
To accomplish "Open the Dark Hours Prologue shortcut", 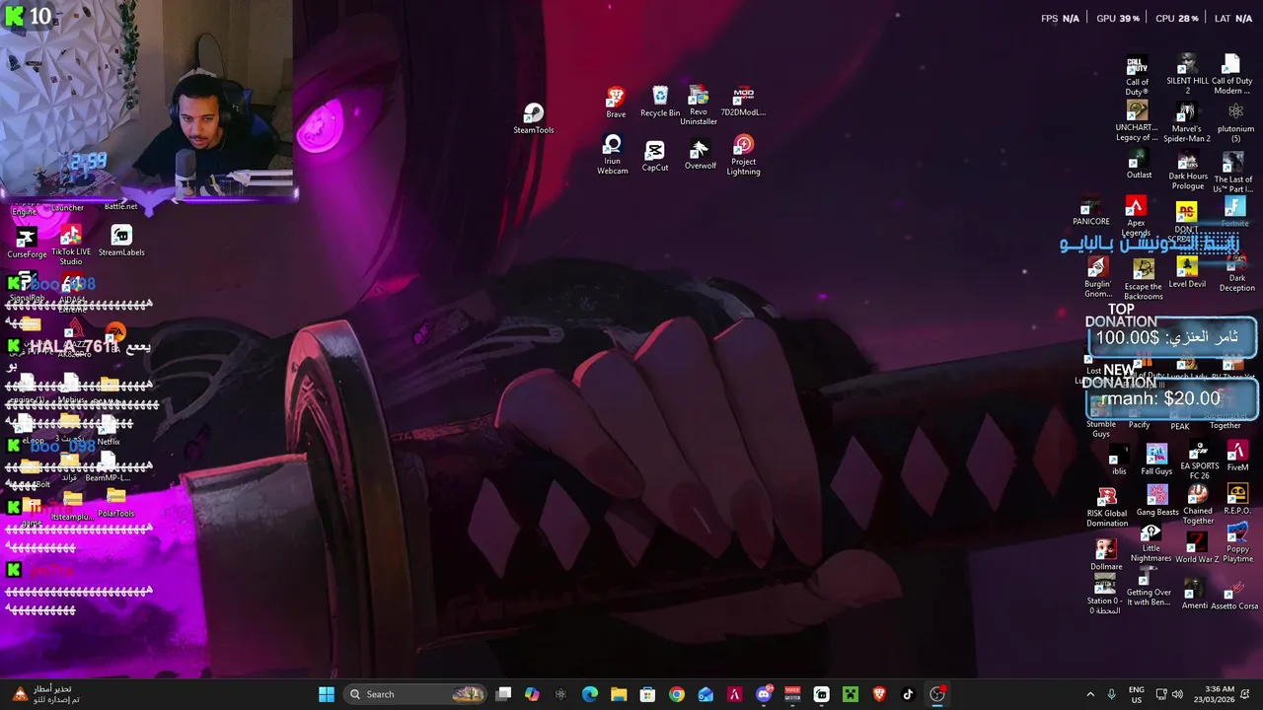I will point(1188,171).
